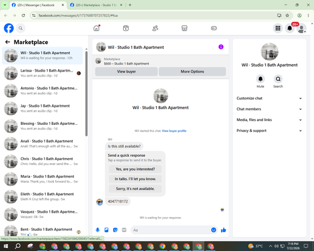Go to the Home feed icon
Image resolution: width=314 pixels, height=251 pixels.
pyautogui.click(x=97, y=28)
